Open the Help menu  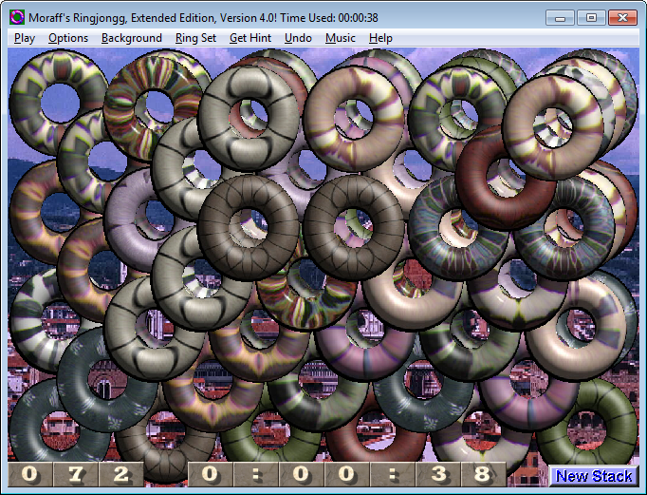tap(380, 38)
